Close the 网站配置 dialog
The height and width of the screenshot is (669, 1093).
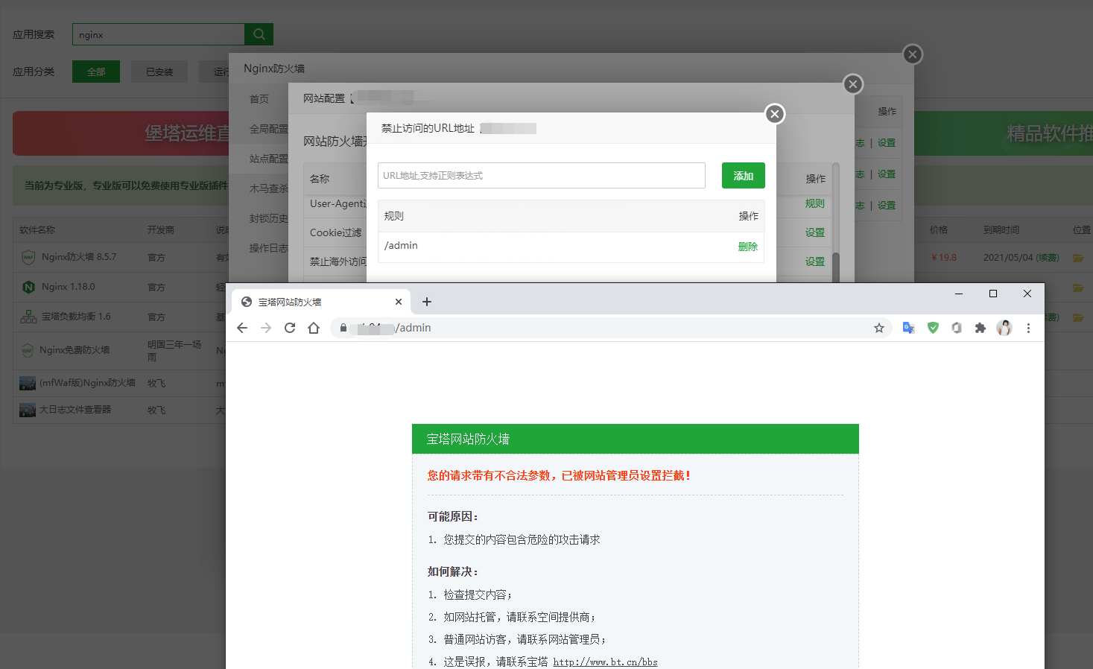(853, 84)
